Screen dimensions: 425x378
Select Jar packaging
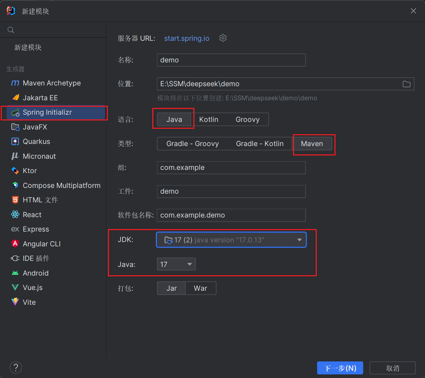pos(171,288)
